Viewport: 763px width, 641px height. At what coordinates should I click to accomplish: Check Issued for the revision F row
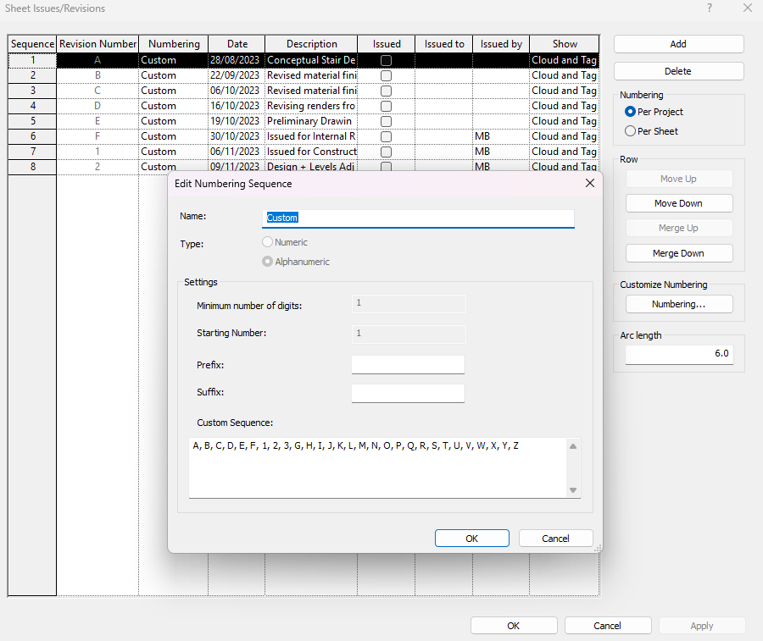(386, 135)
